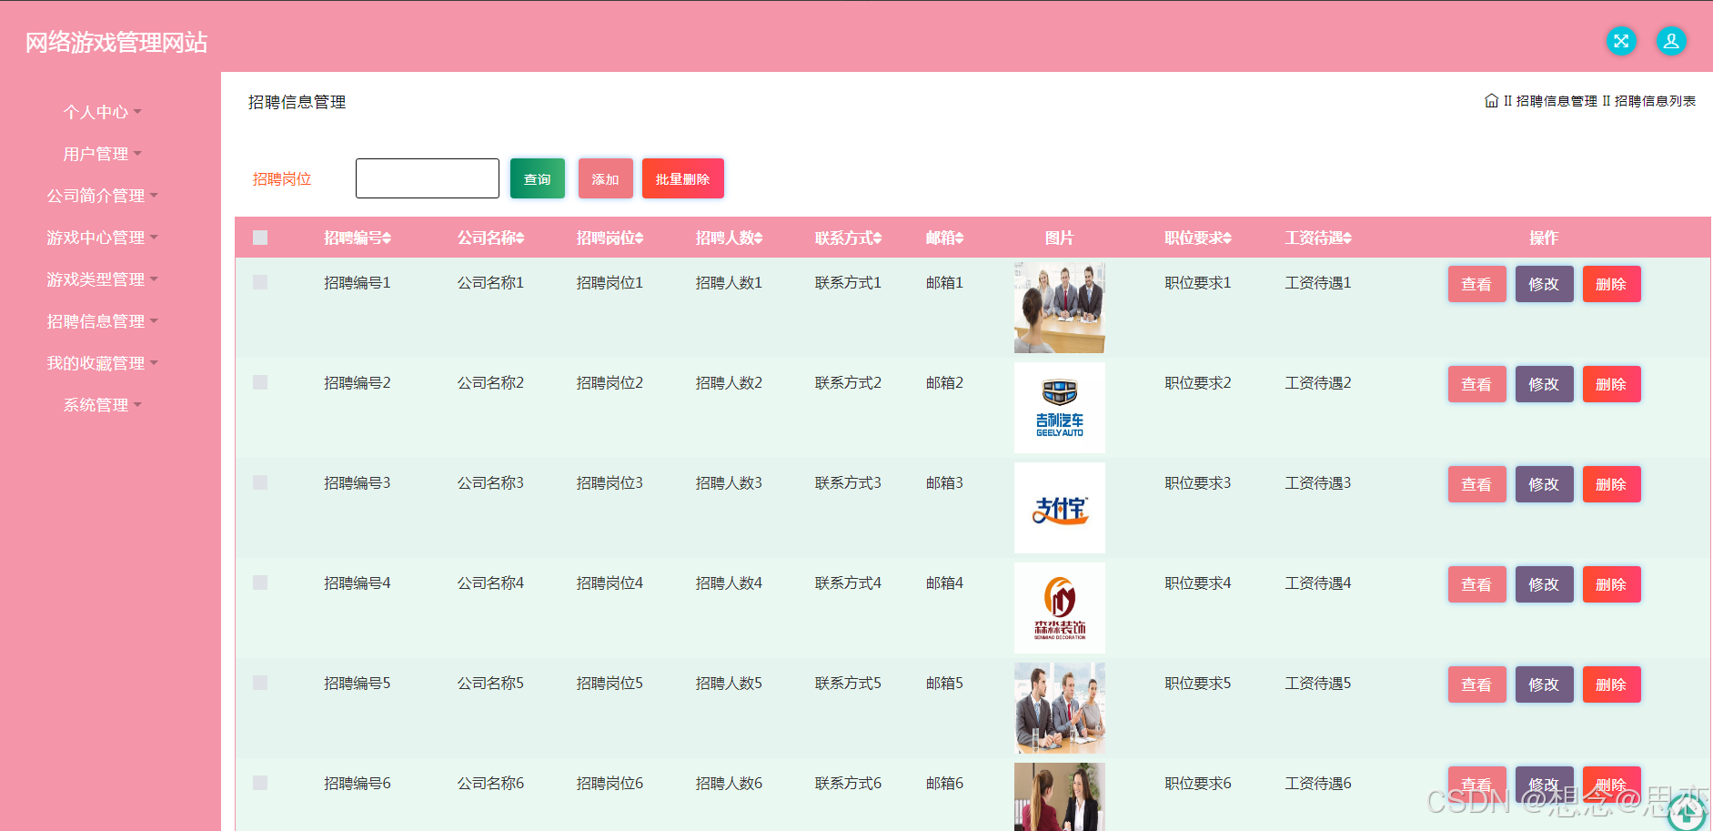Tick the checkbox for 招聘编号5

[x=260, y=683]
